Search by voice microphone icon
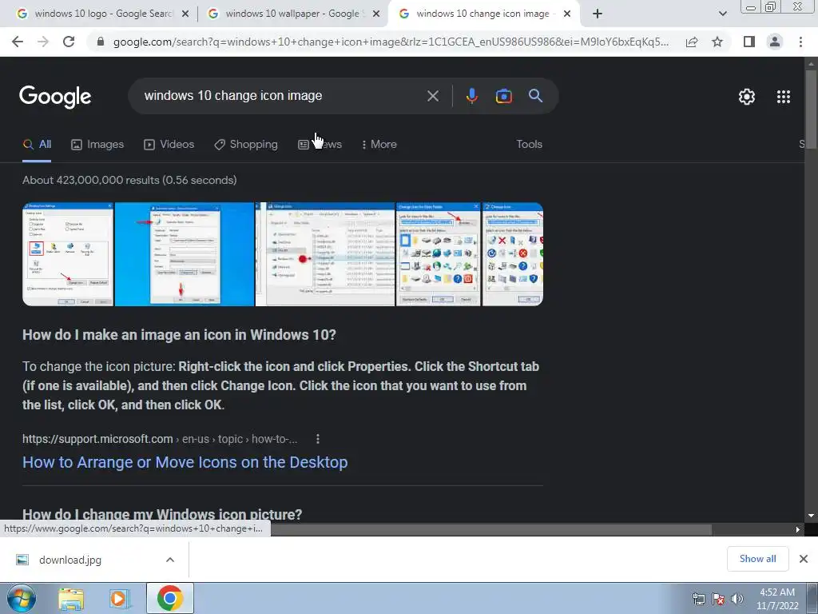This screenshot has height=614, width=818. tap(471, 96)
